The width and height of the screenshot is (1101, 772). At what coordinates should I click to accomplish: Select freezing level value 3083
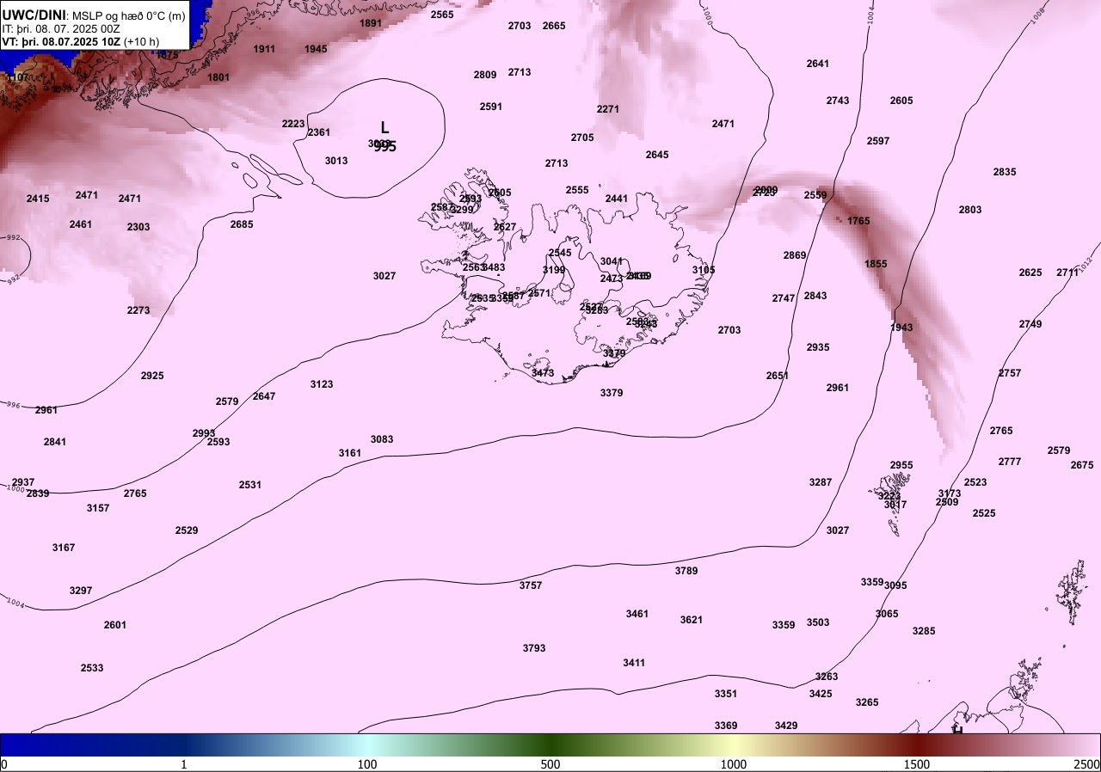382,439
